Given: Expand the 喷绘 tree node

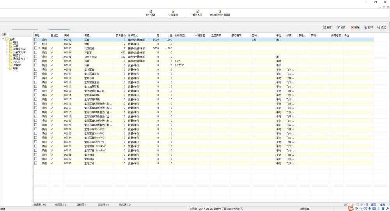Looking at the screenshot, I should [x=7, y=42].
